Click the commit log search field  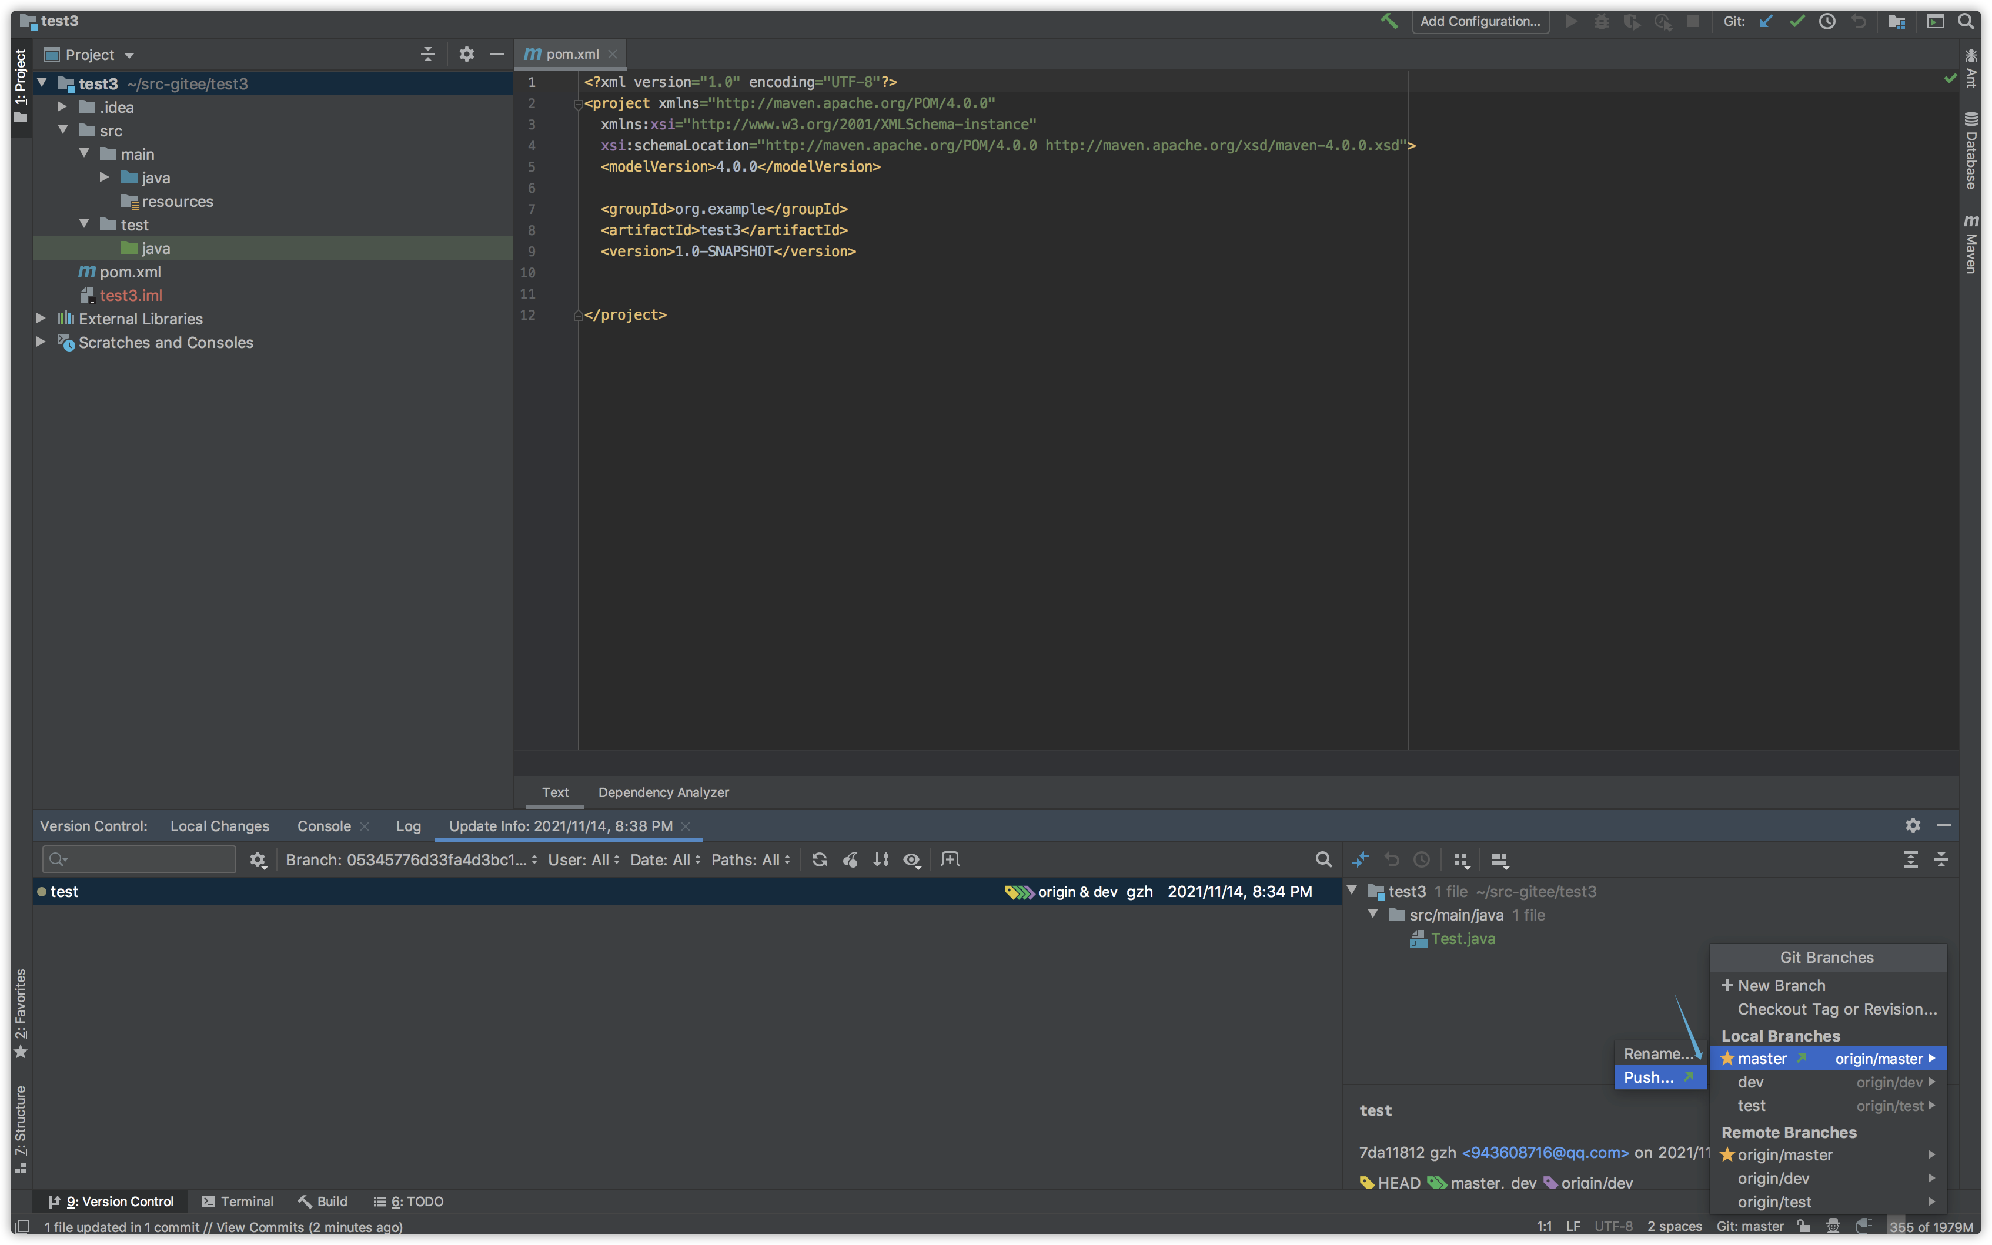[139, 859]
